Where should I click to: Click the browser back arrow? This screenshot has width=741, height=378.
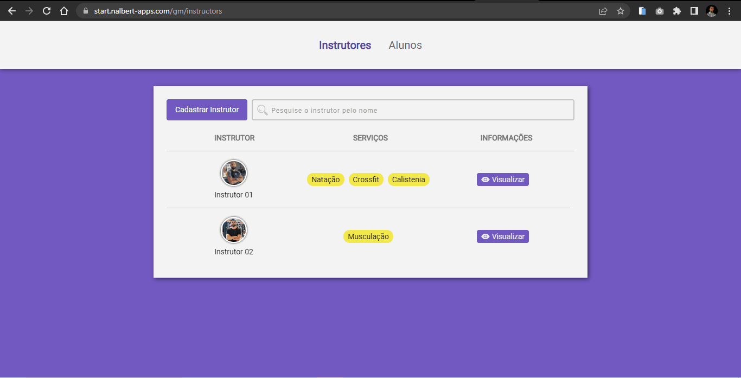(12, 11)
